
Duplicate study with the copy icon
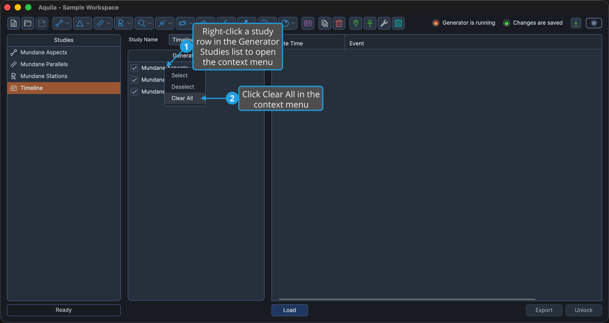click(325, 23)
